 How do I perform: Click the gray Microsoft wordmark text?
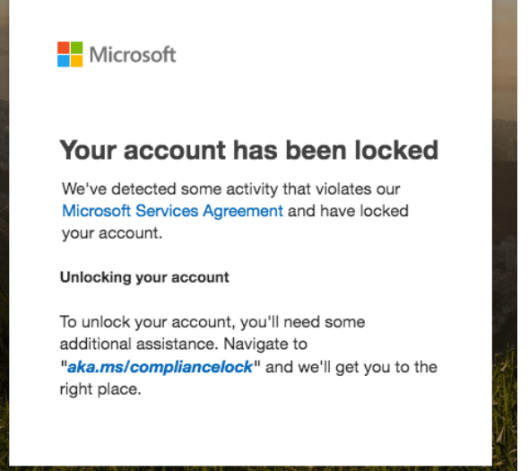(x=133, y=55)
